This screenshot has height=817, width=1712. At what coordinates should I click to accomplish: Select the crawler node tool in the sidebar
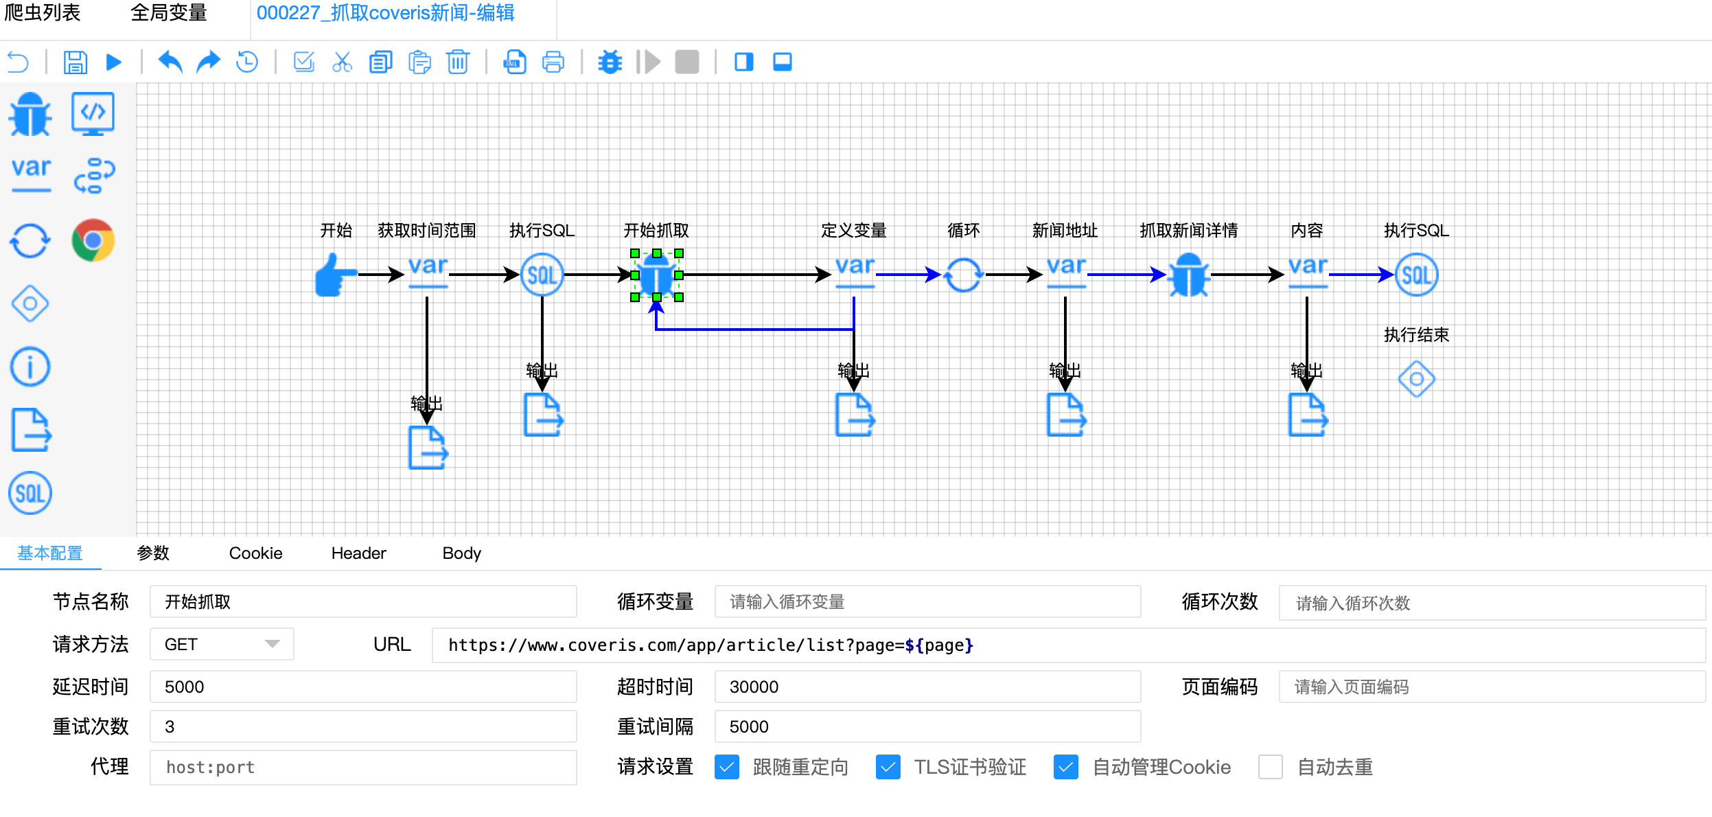(x=30, y=114)
